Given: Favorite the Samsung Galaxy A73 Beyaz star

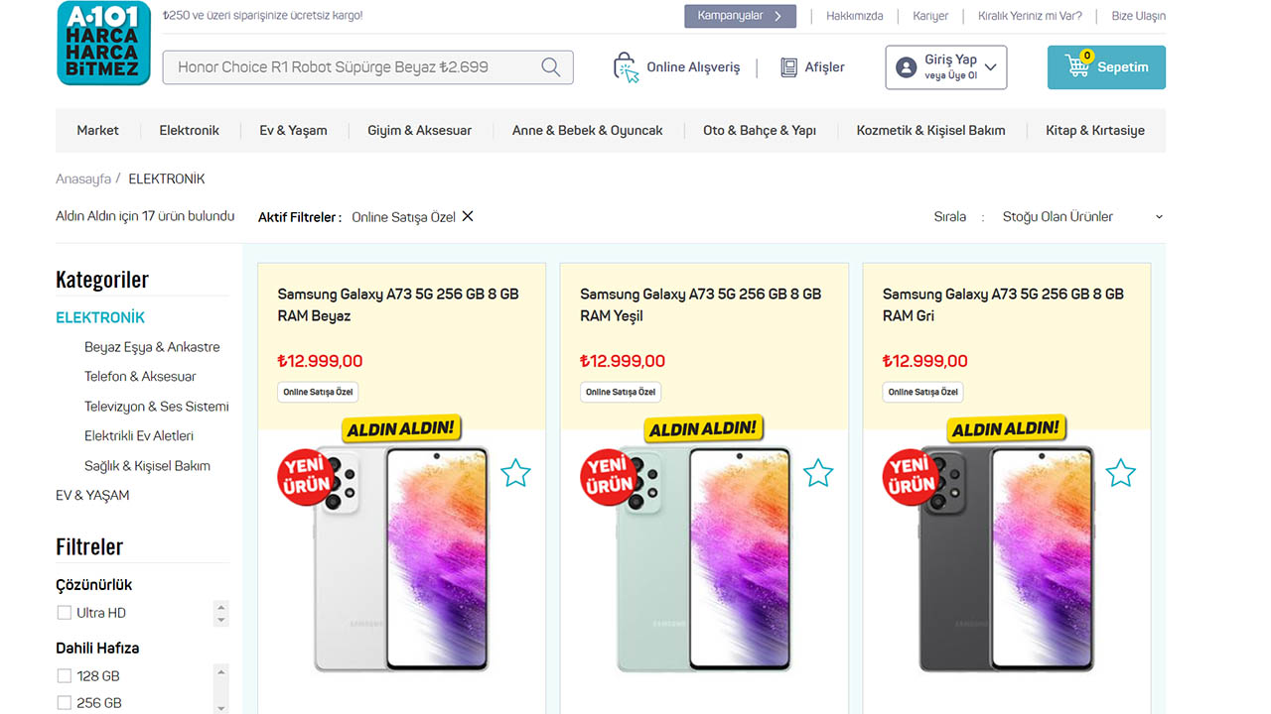Looking at the screenshot, I should (515, 473).
